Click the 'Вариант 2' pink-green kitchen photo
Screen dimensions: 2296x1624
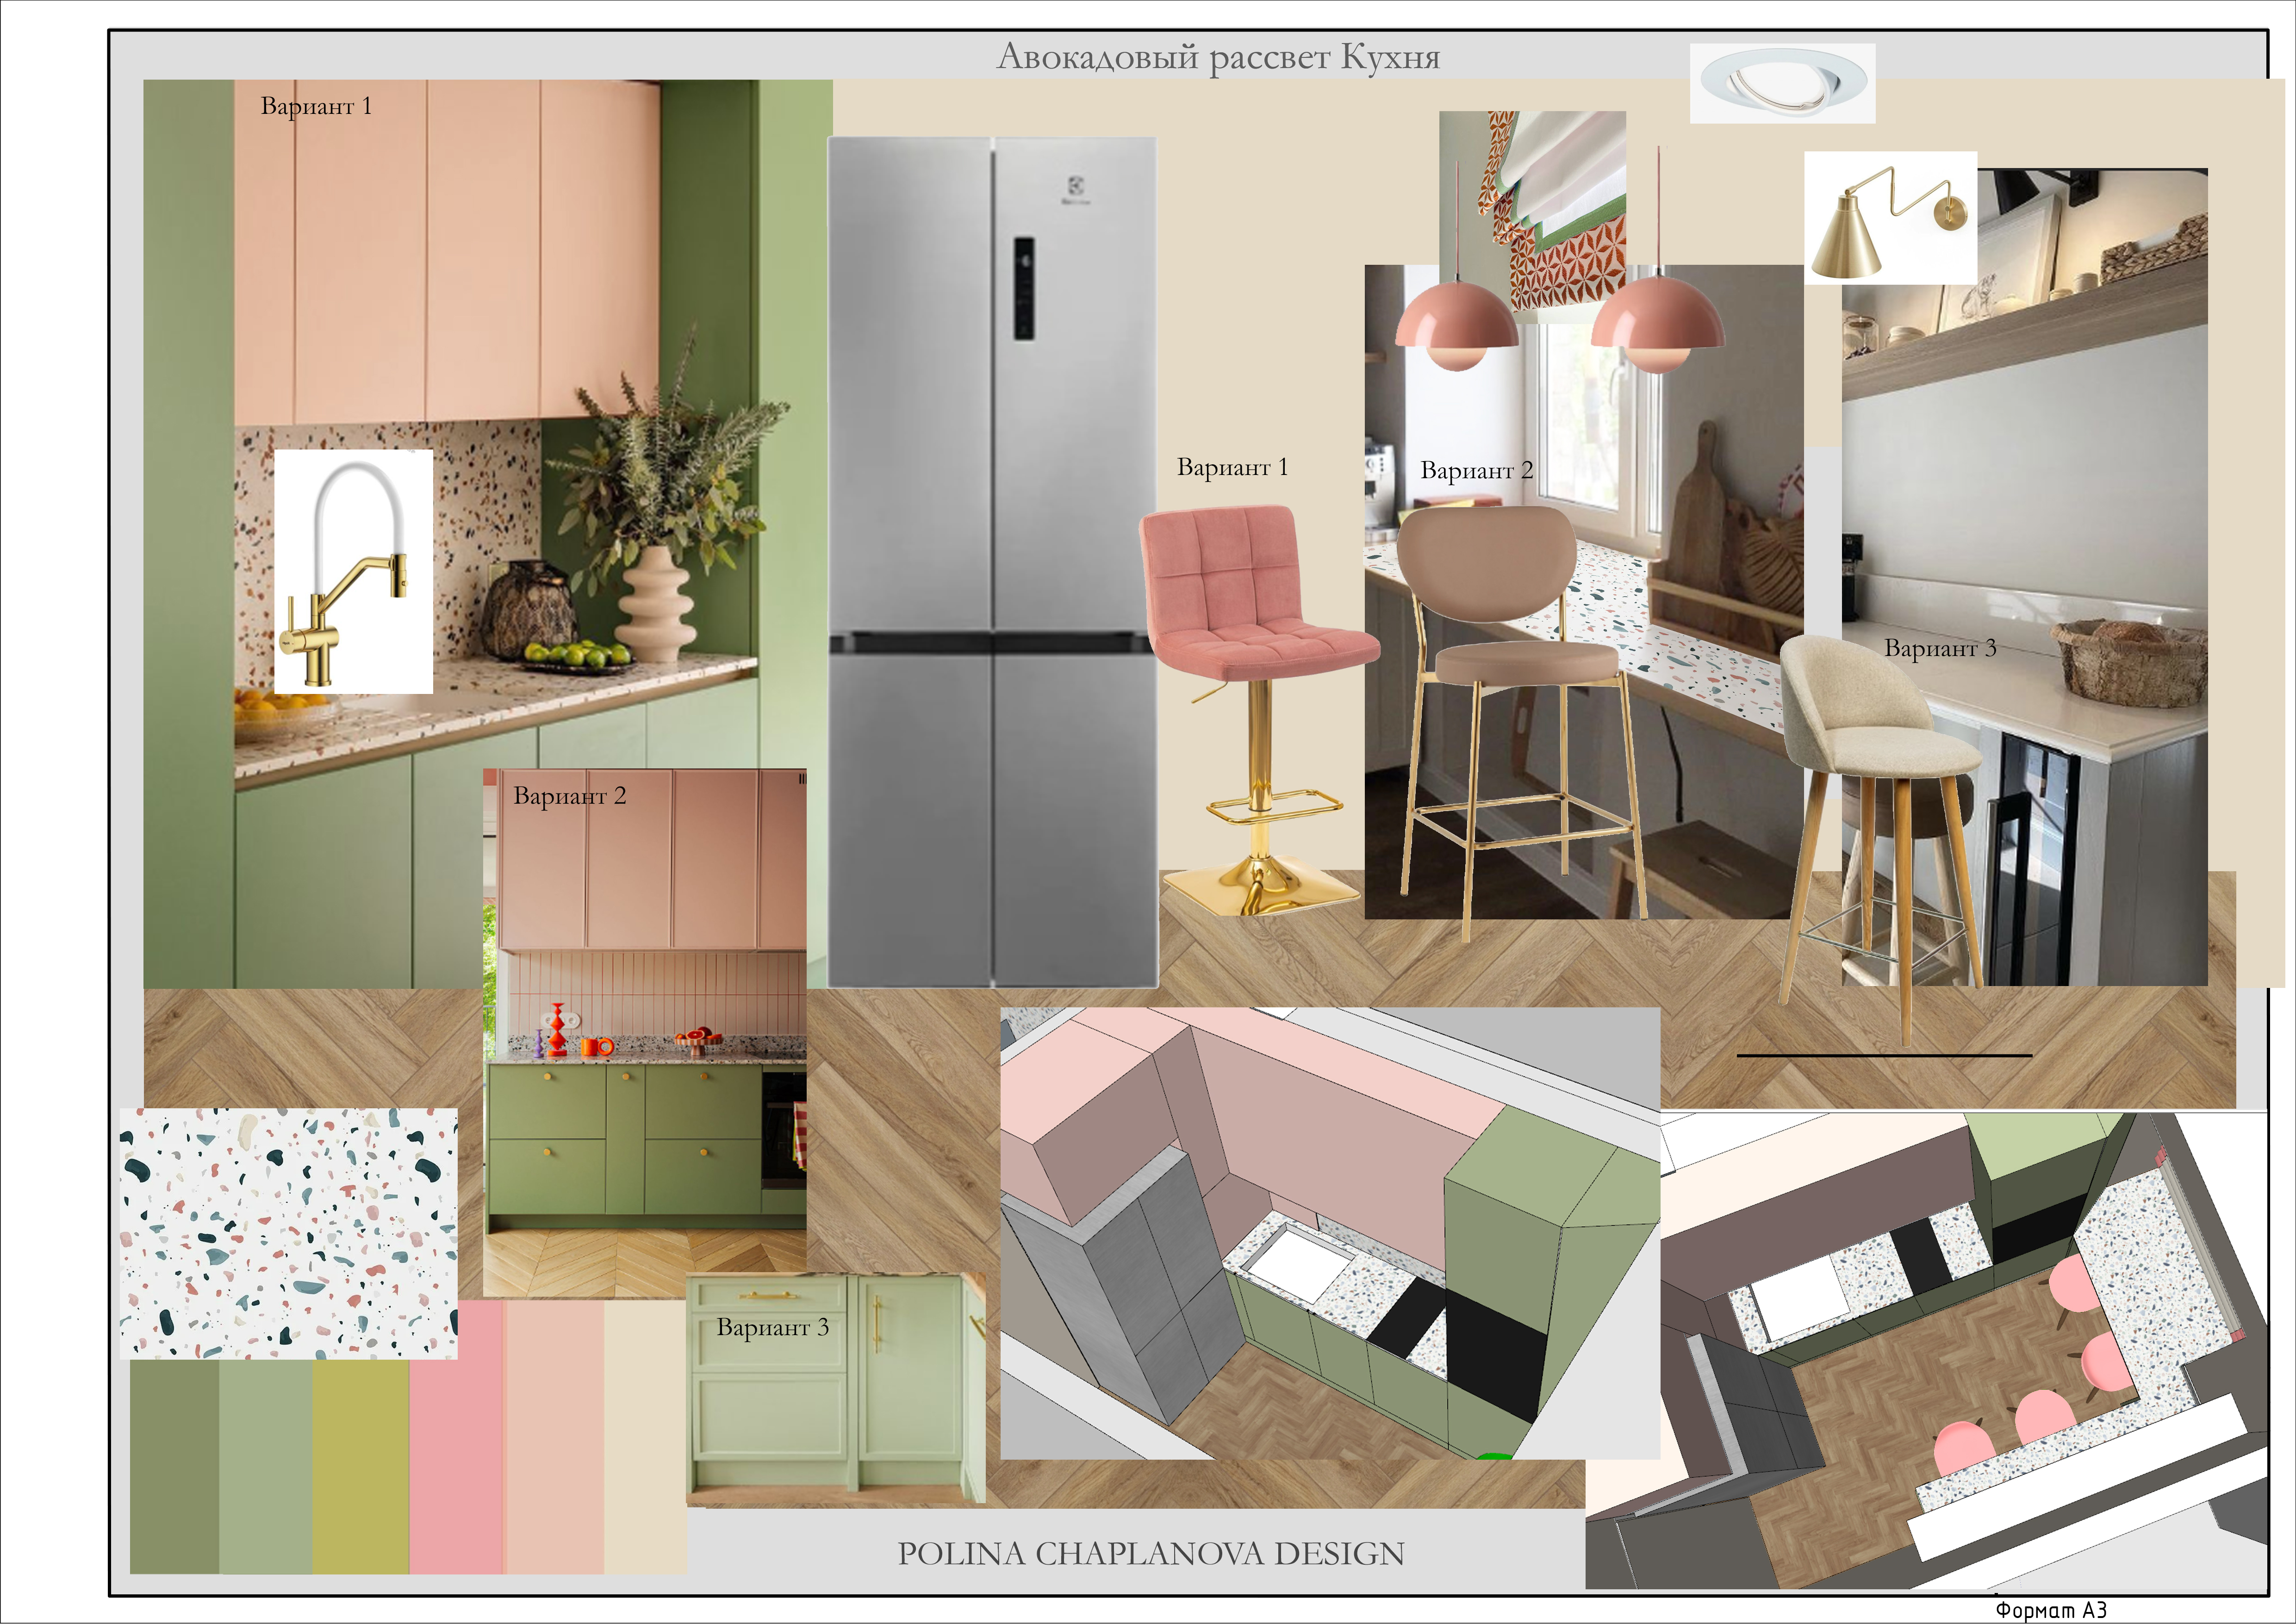[645, 1033]
